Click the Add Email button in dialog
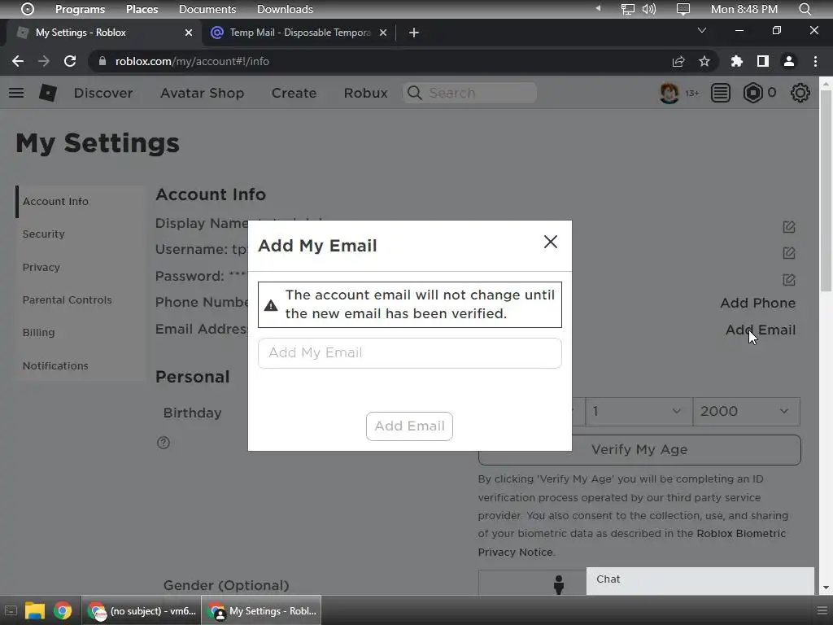The width and height of the screenshot is (833, 625). (410, 426)
